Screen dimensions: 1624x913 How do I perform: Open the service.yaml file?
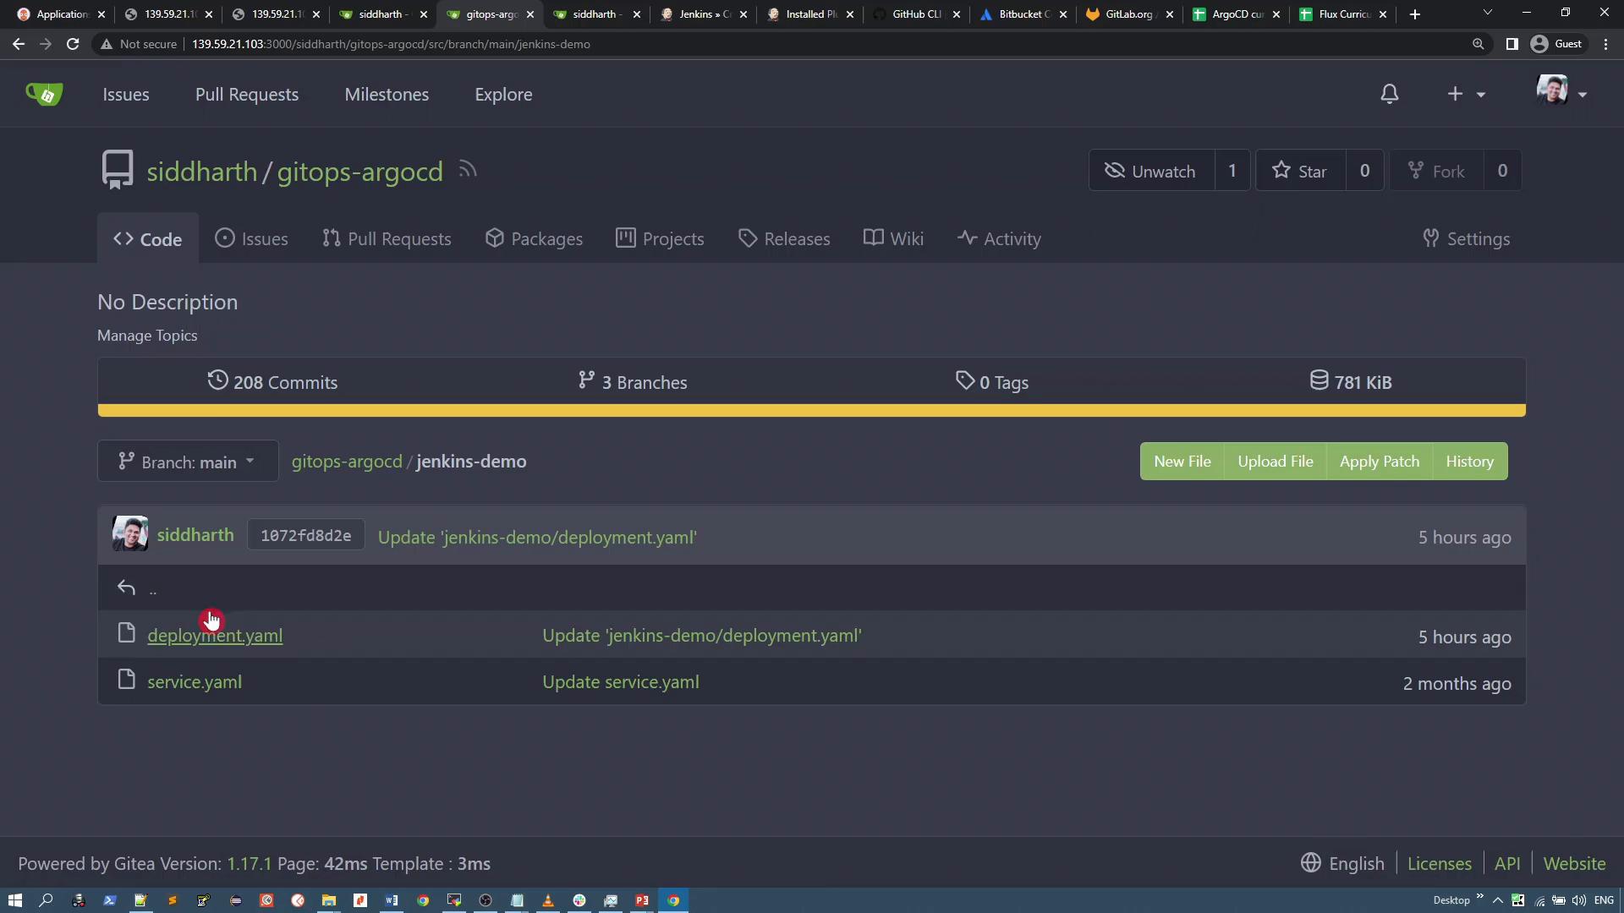coord(195,682)
